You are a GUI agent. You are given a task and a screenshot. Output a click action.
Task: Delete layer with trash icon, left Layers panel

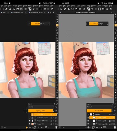56,127
